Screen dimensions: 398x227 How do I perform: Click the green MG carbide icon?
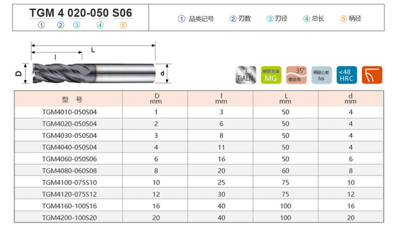[271, 75]
